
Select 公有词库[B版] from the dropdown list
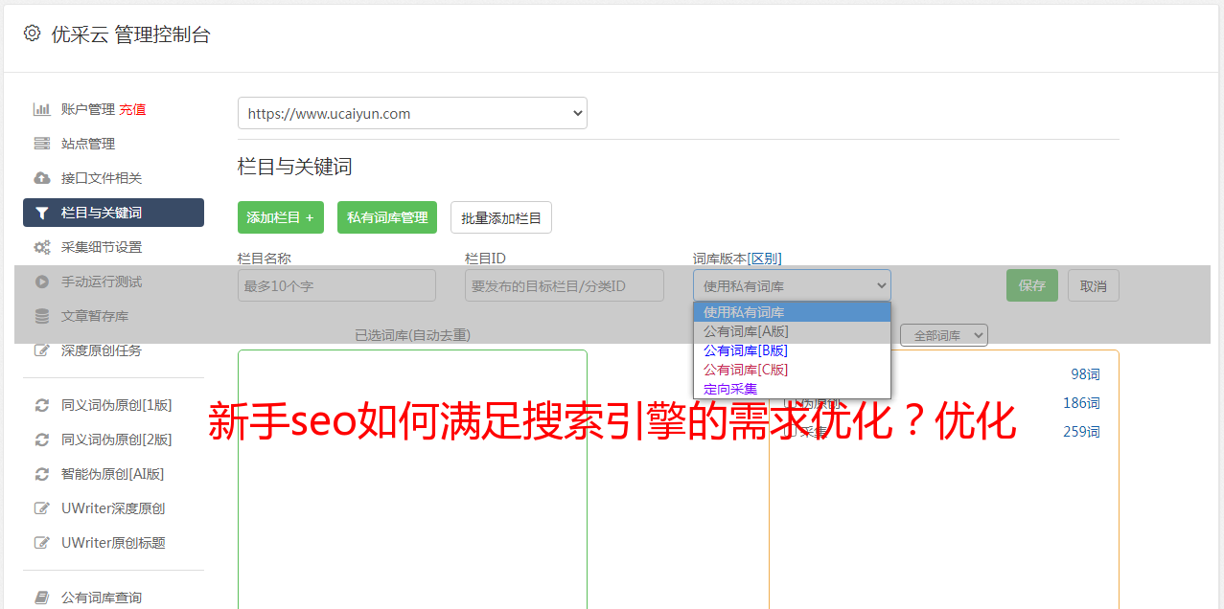[x=792, y=350]
